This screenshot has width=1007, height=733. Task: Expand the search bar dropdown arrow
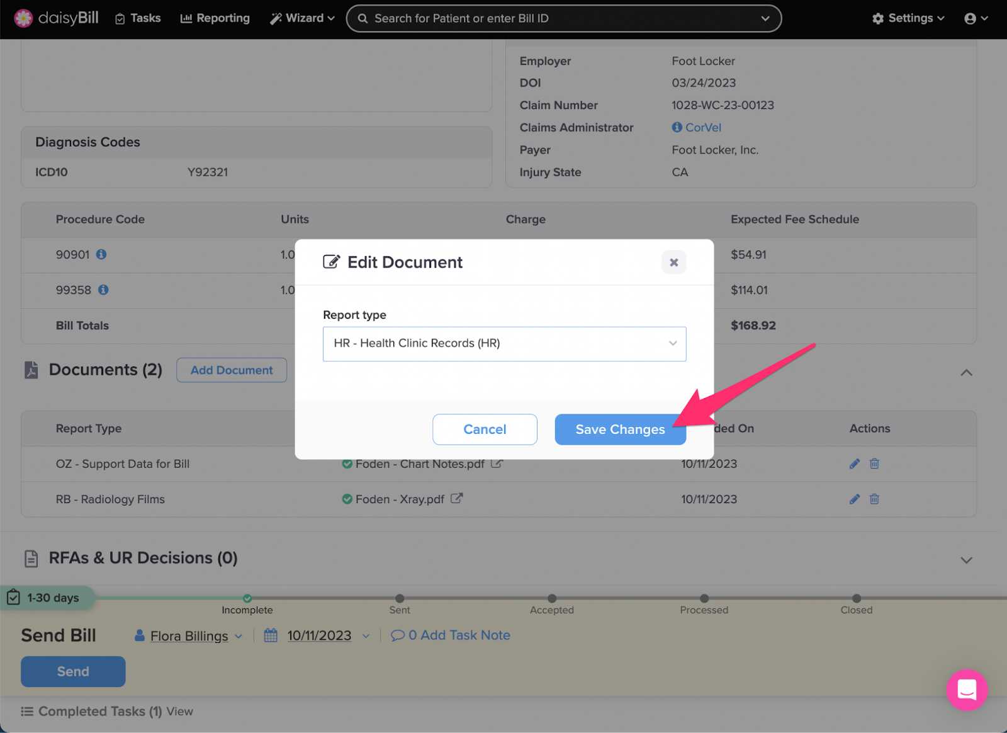(765, 18)
